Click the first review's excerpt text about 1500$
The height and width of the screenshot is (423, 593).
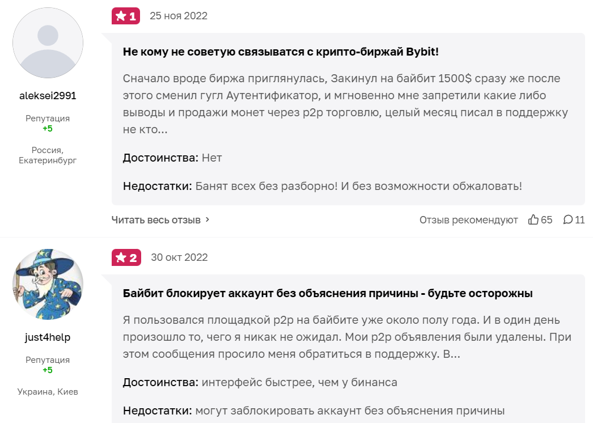(x=345, y=104)
